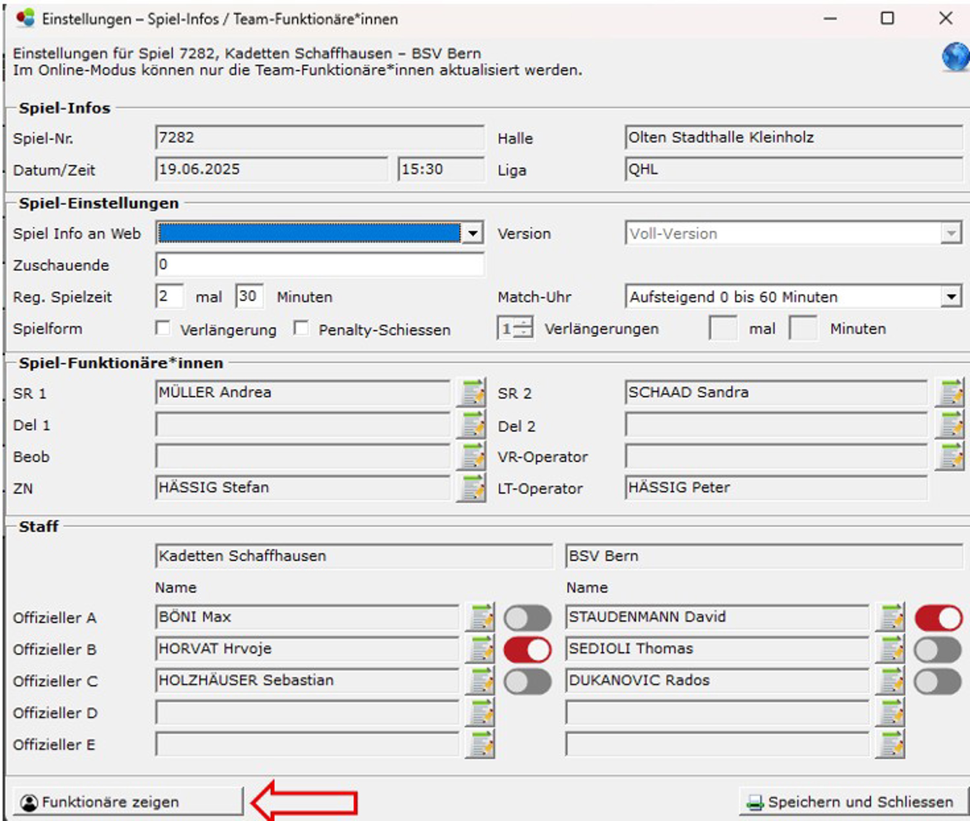
Task: Click the Zuschauende input field
Action: (319, 265)
